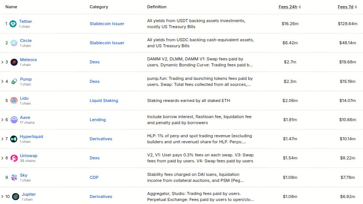
Task: Click the Definition column header
Action: 157,7
